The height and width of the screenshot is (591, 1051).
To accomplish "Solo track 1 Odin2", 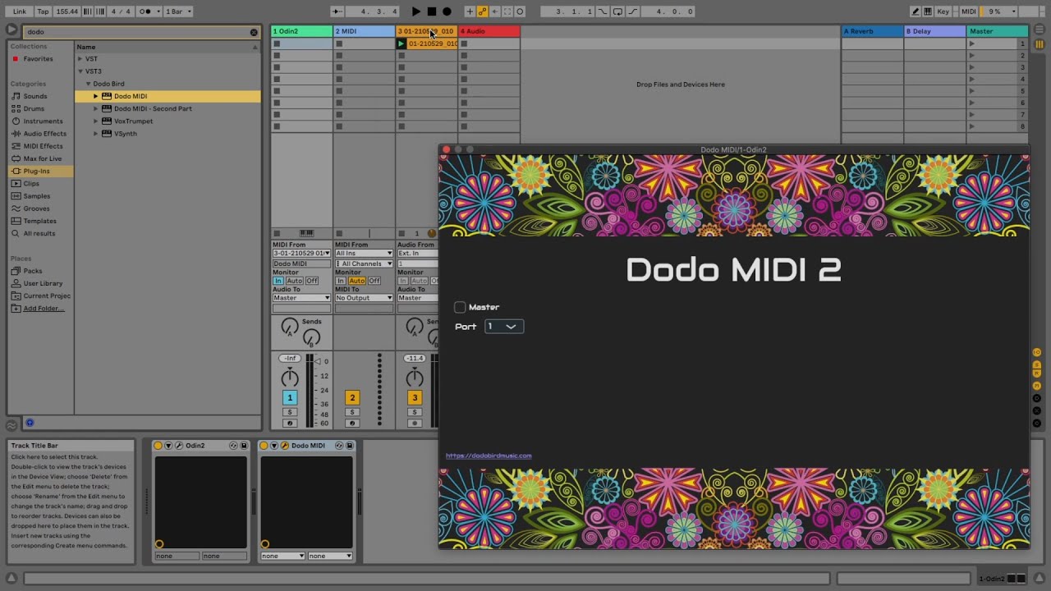I will [290, 412].
